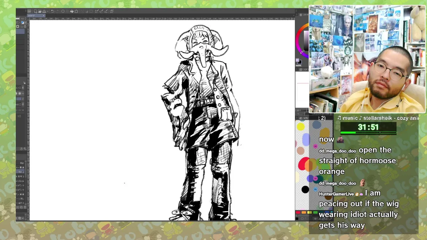Screen dimensions: 427x240
Task: Pick the black blob on the color mixing palette
Action: [x=305, y=190]
